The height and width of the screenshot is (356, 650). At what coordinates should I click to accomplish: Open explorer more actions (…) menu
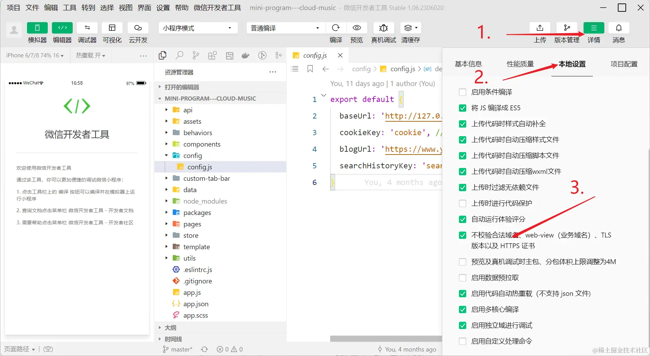click(273, 72)
